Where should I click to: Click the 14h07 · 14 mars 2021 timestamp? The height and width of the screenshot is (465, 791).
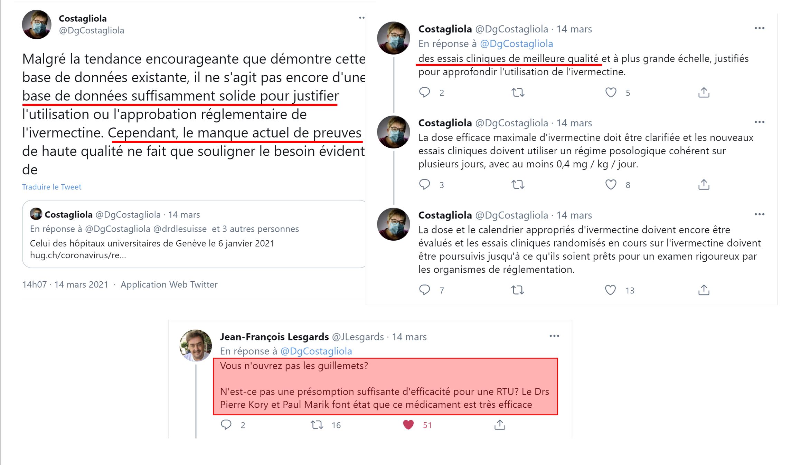tap(65, 284)
